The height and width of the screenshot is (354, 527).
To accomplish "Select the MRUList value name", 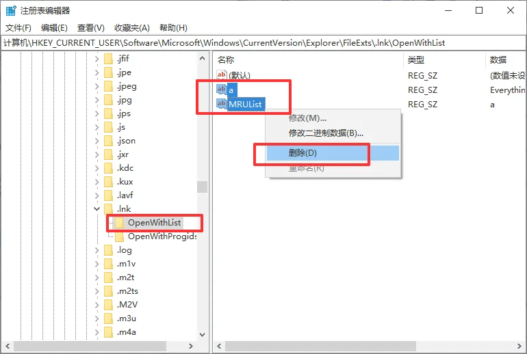I will [245, 105].
